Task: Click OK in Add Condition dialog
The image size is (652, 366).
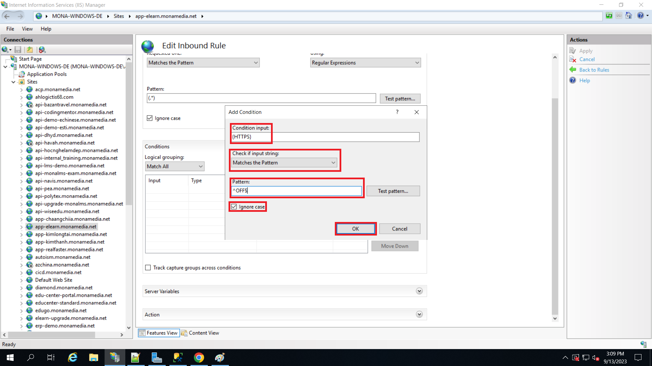Action: click(x=356, y=229)
